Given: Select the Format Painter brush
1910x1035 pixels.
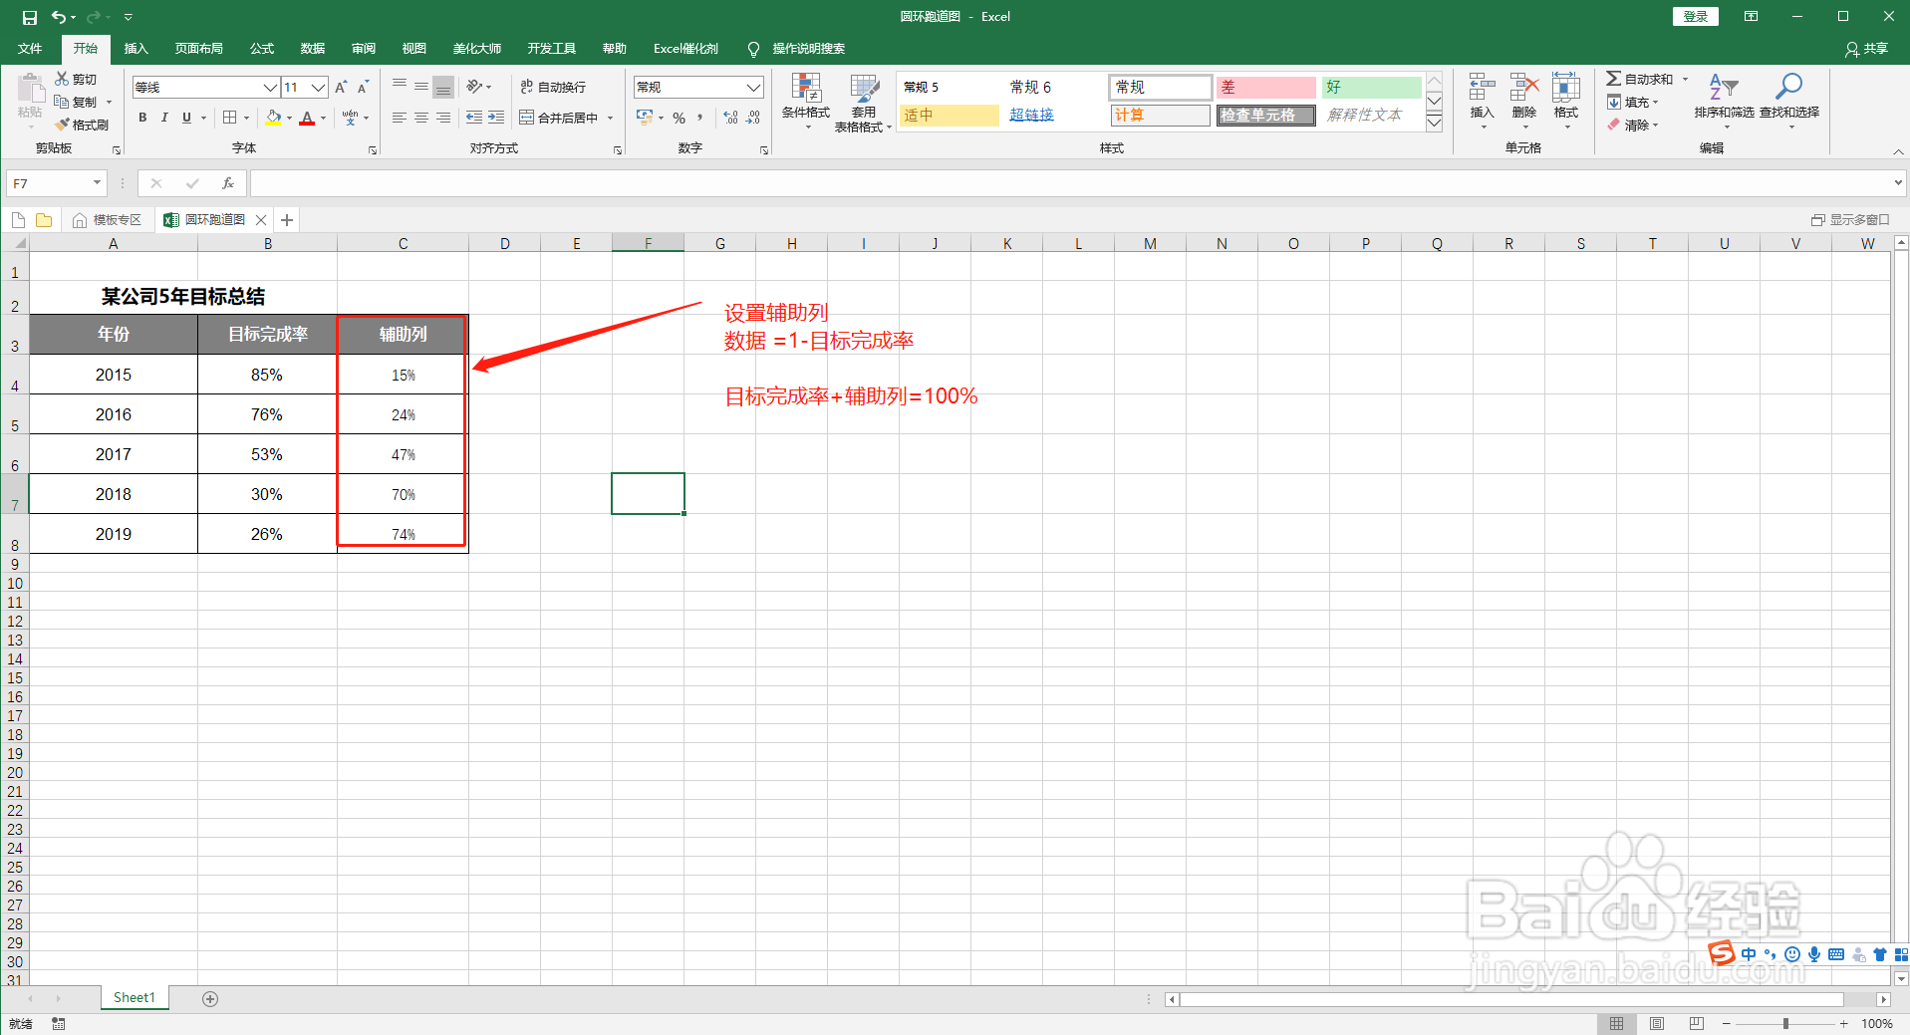Looking at the screenshot, I should click(62, 125).
